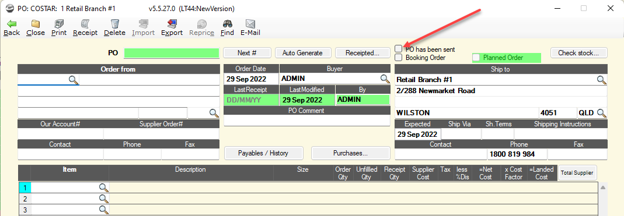Click the WILSTON suburb field
The image size is (624, 216).
click(x=466, y=113)
